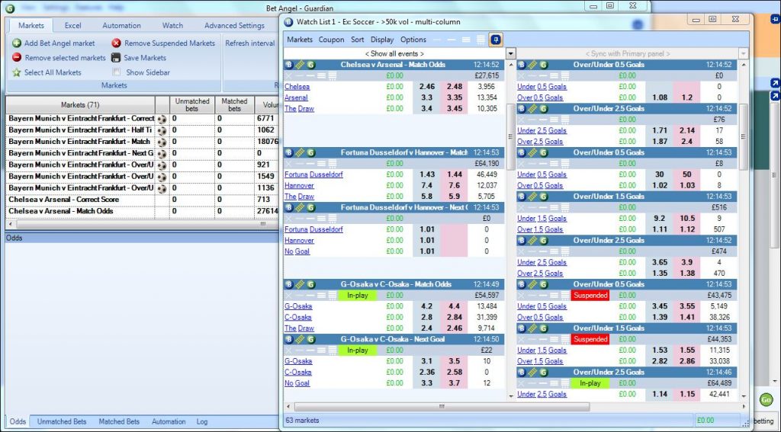Click down scroll arrow of left market panel
Viewport: 781px width, 432px height.
[510, 395]
